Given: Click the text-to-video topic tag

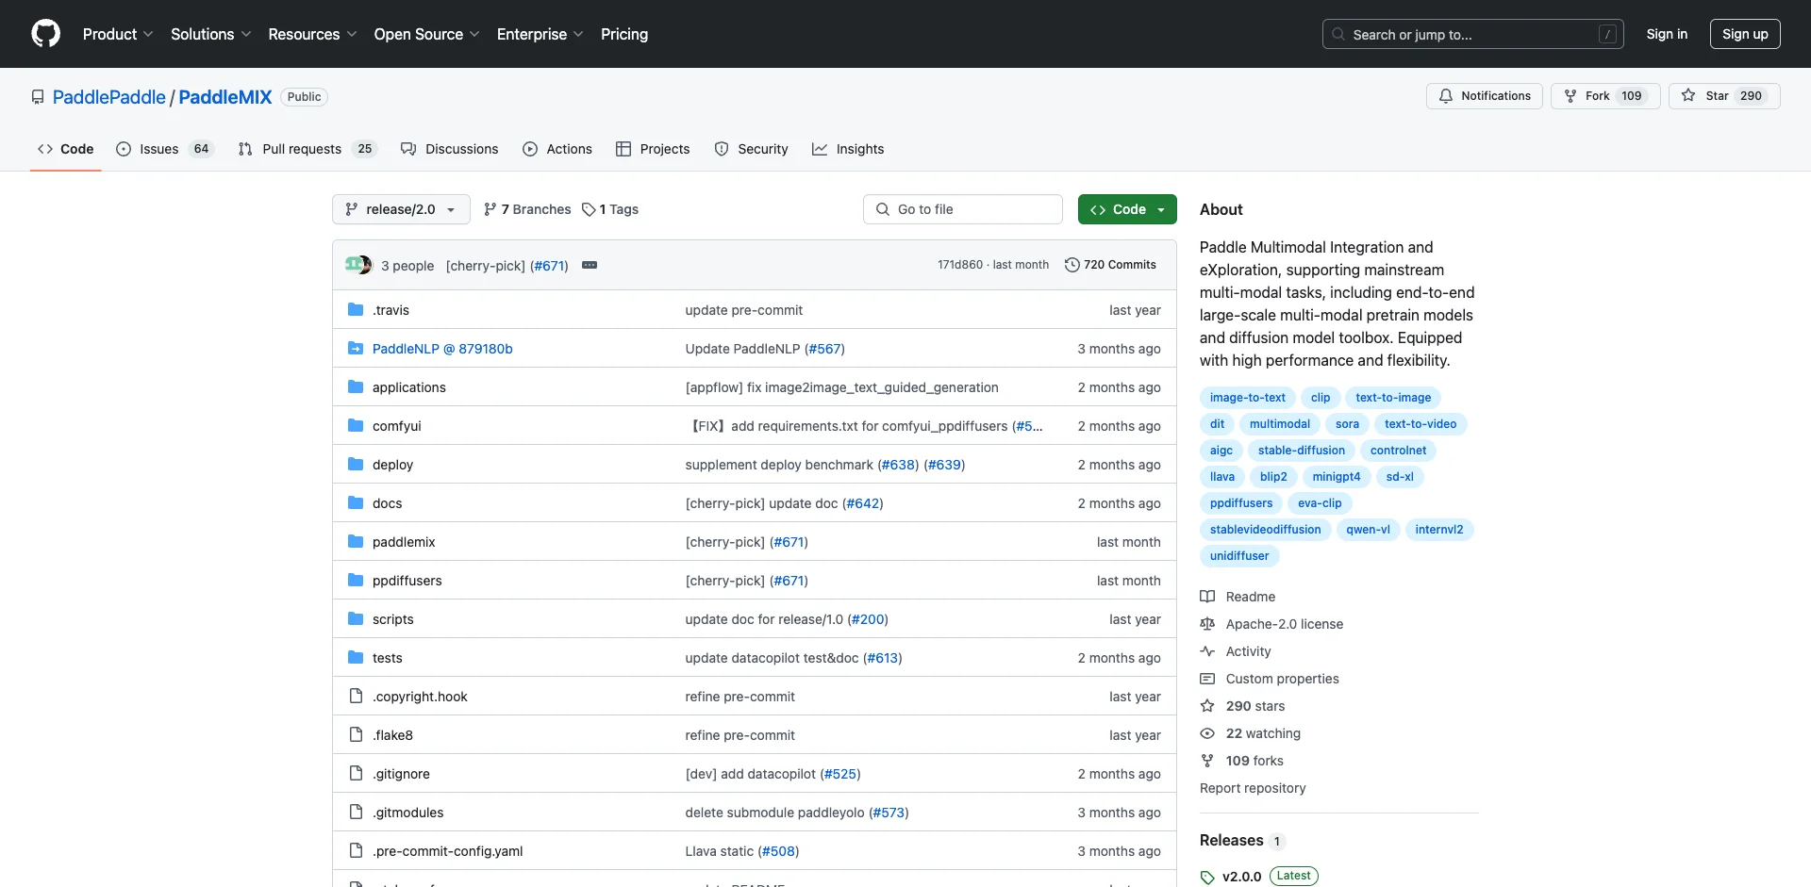Looking at the screenshot, I should click(1421, 424).
